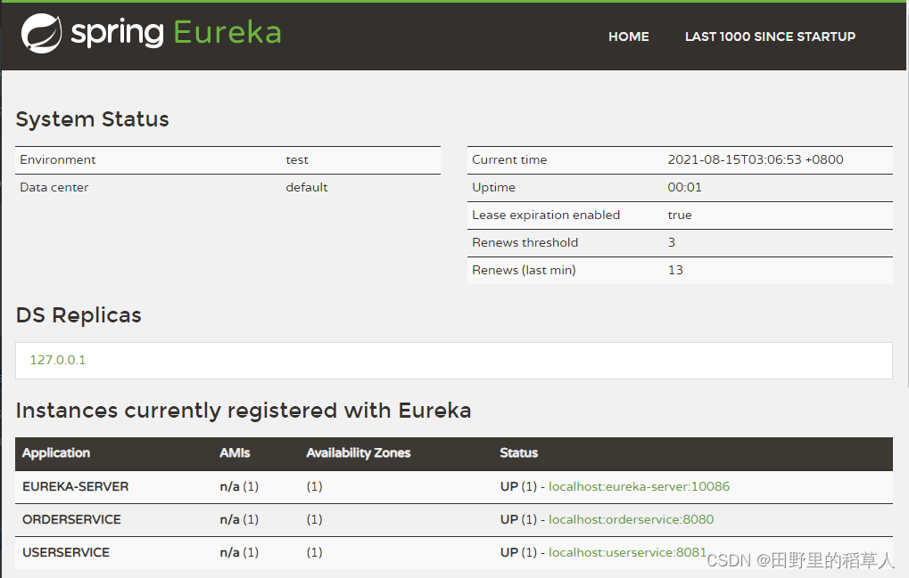This screenshot has height=578, width=909.
Task: Click the Application column header
Action: point(55,453)
